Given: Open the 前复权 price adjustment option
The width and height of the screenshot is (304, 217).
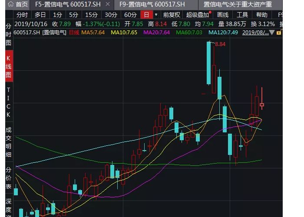Looking at the screenshot, I should pyautogui.click(x=172, y=15).
